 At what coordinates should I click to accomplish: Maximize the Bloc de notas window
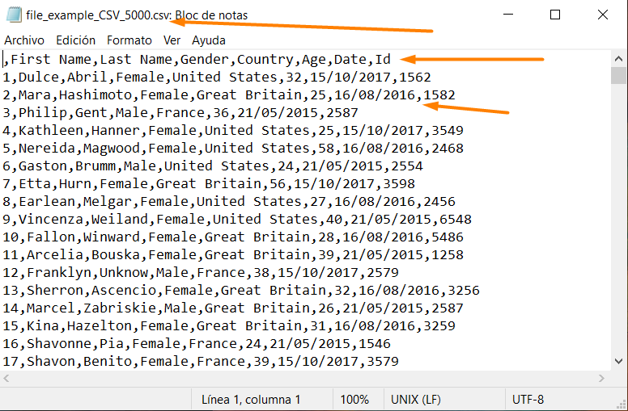[x=555, y=15]
